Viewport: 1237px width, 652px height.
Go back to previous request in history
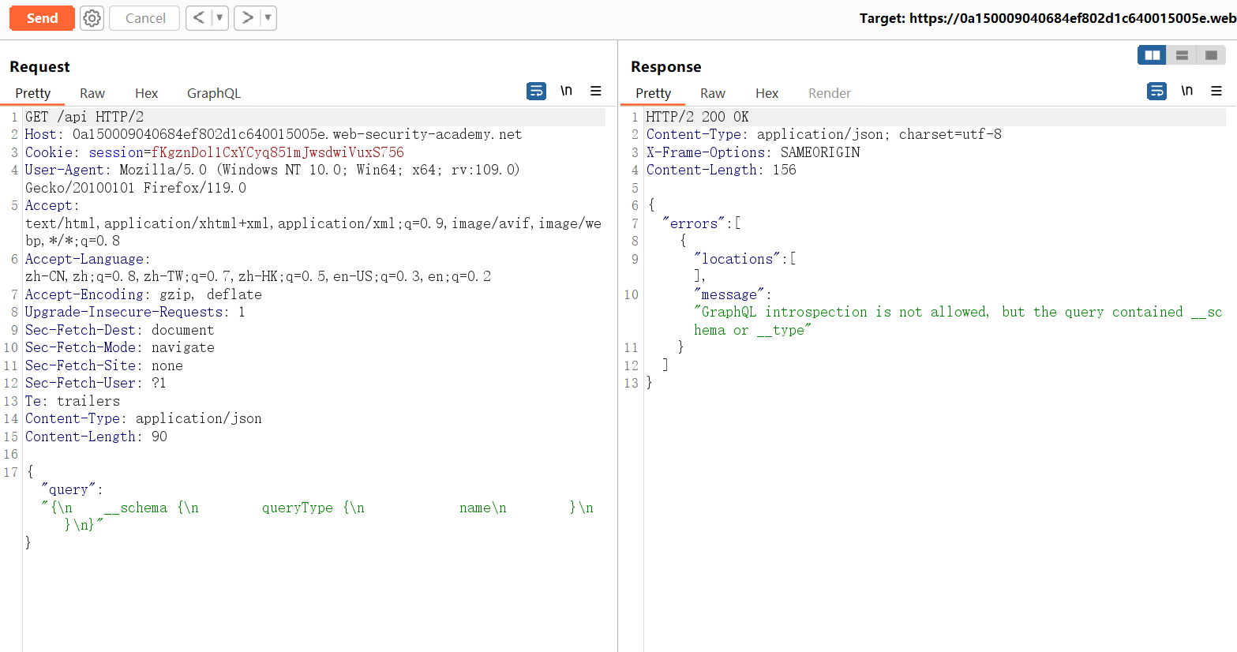click(x=199, y=18)
